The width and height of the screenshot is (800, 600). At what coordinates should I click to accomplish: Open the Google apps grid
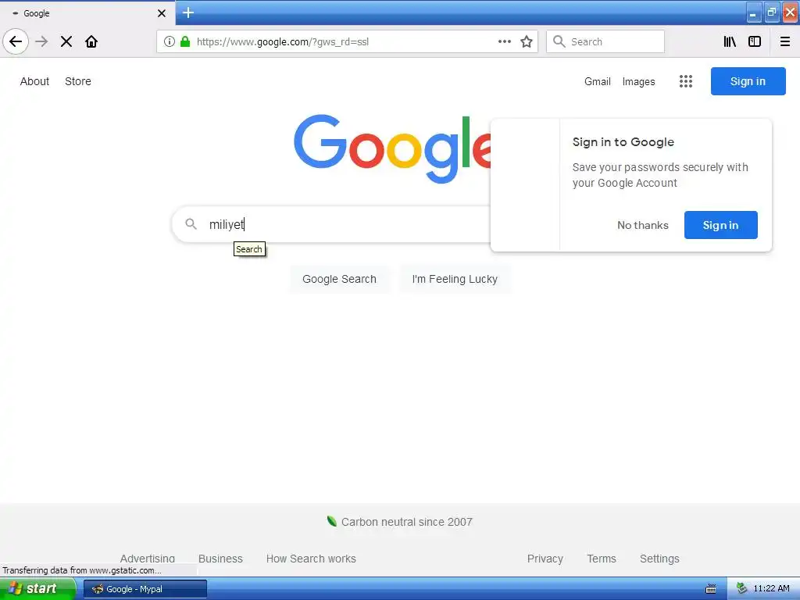click(686, 81)
